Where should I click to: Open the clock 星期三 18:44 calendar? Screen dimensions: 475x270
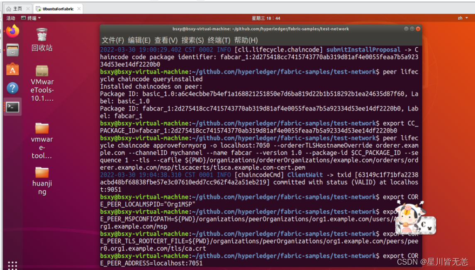[x=266, y=18]
